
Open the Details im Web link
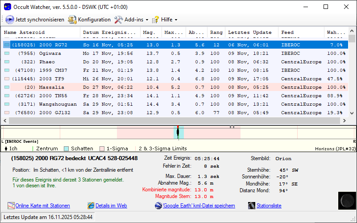[111, 206]
